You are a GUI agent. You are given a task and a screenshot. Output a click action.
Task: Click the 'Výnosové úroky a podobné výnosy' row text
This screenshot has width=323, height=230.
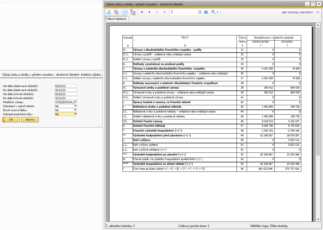pos(156,88)
